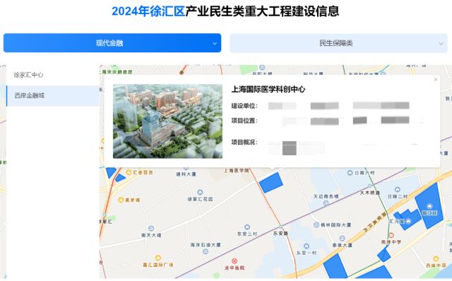
Task: Click the 西岸中环 shopping marker icon
Action: [436, 259]
